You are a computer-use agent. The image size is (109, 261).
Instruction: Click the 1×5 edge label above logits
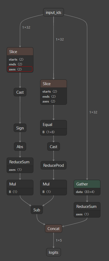pyautogui.click(x=59, y=240)
